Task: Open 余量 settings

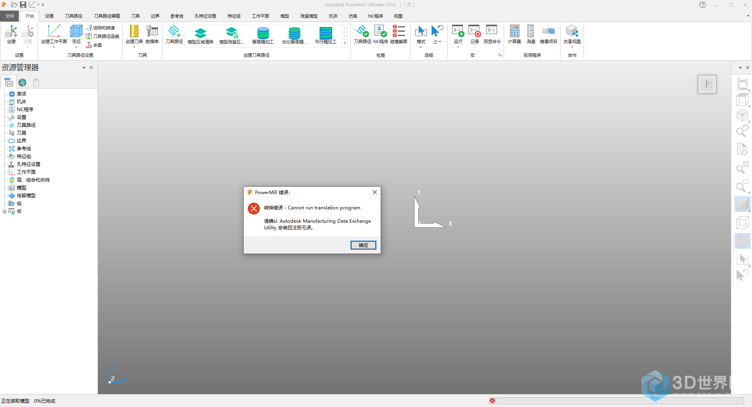Action: (x=94, y=45)
